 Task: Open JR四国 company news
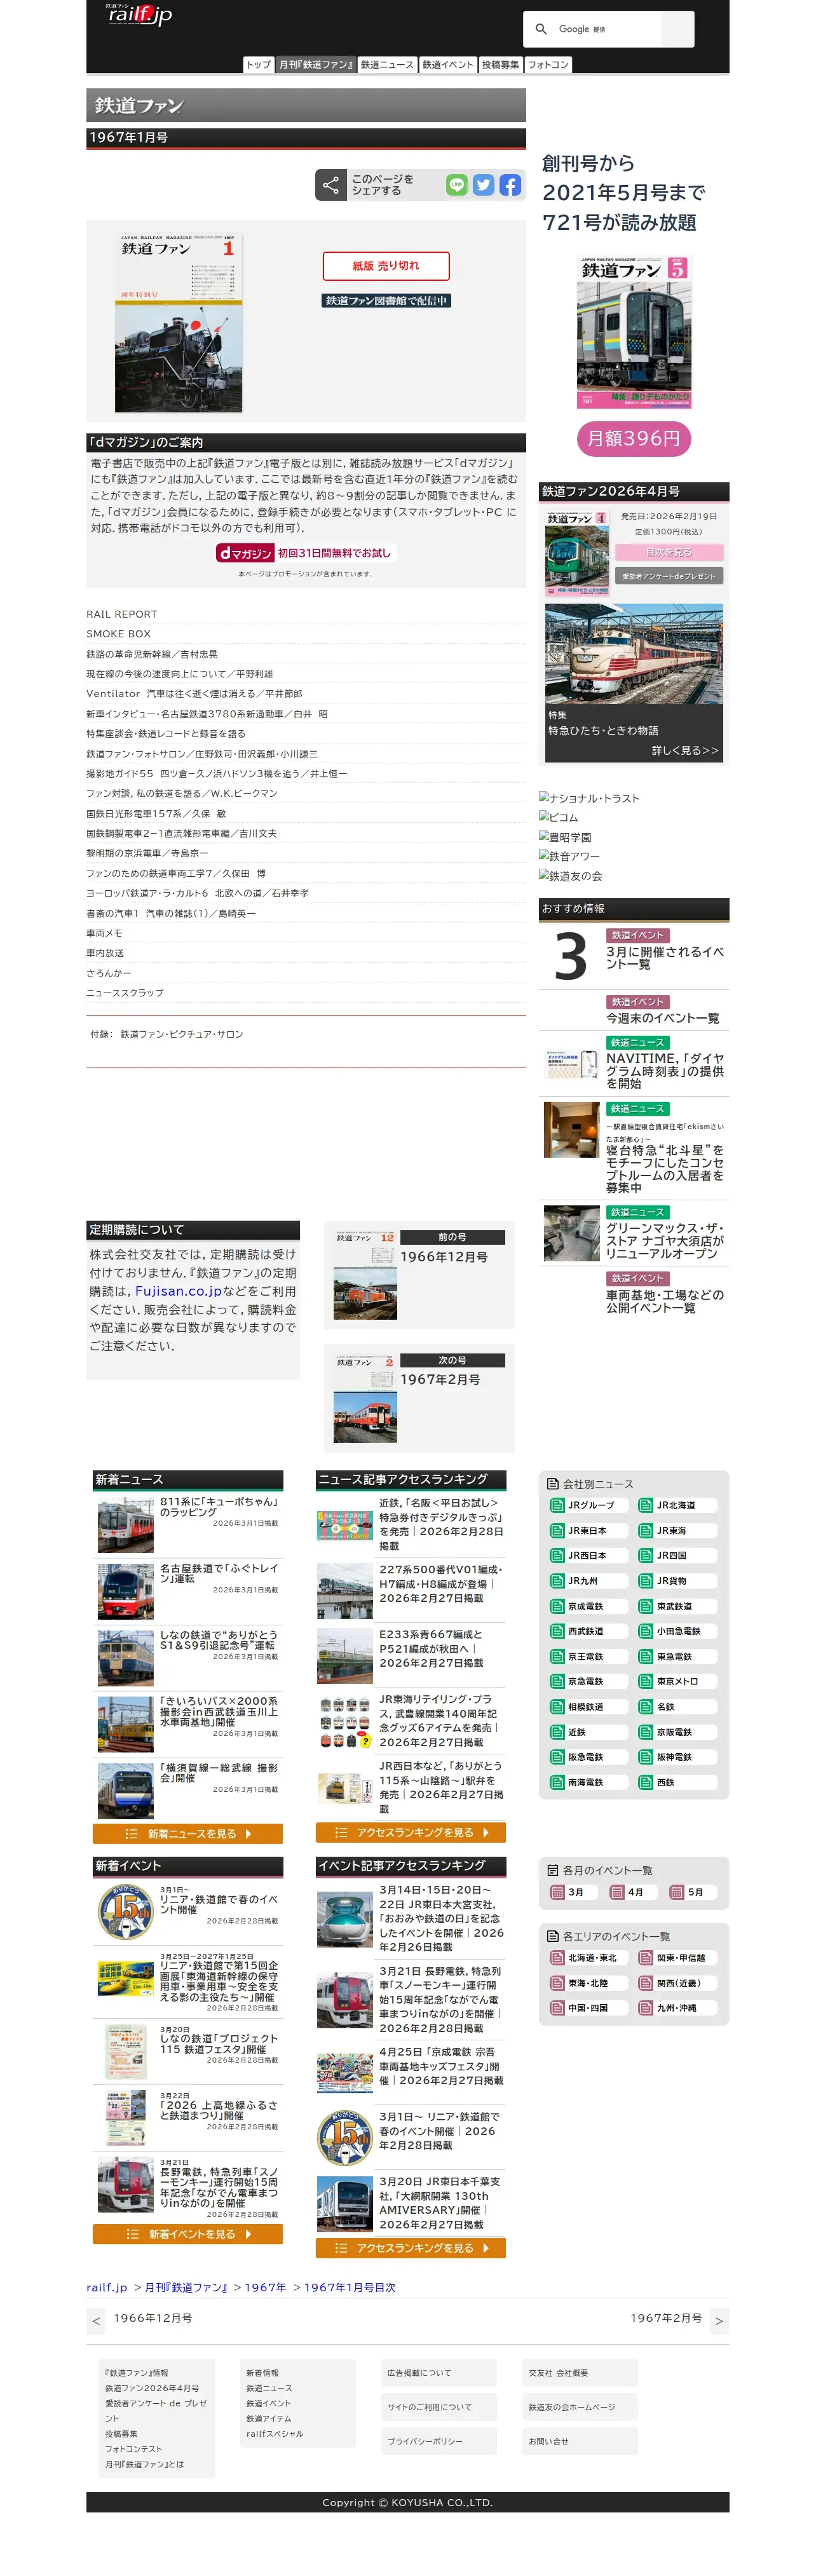pos(677,1555)
